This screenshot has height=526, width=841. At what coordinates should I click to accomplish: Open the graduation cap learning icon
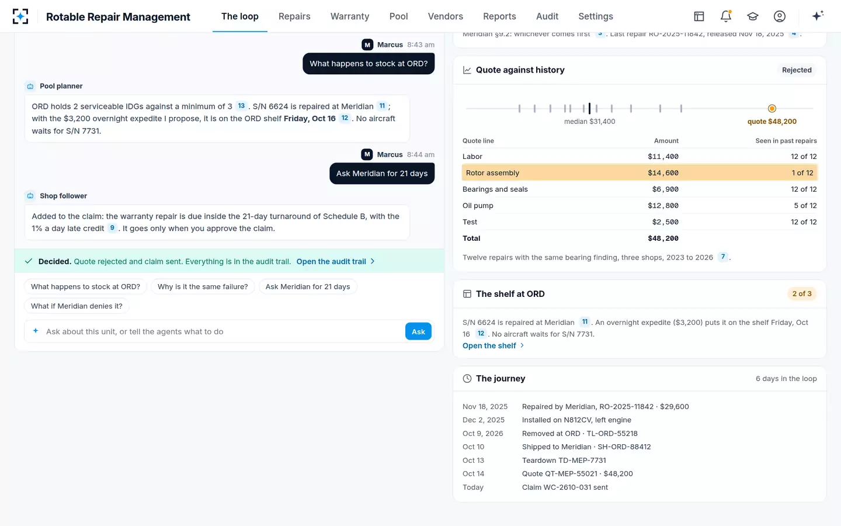click(x=753, y=16)
